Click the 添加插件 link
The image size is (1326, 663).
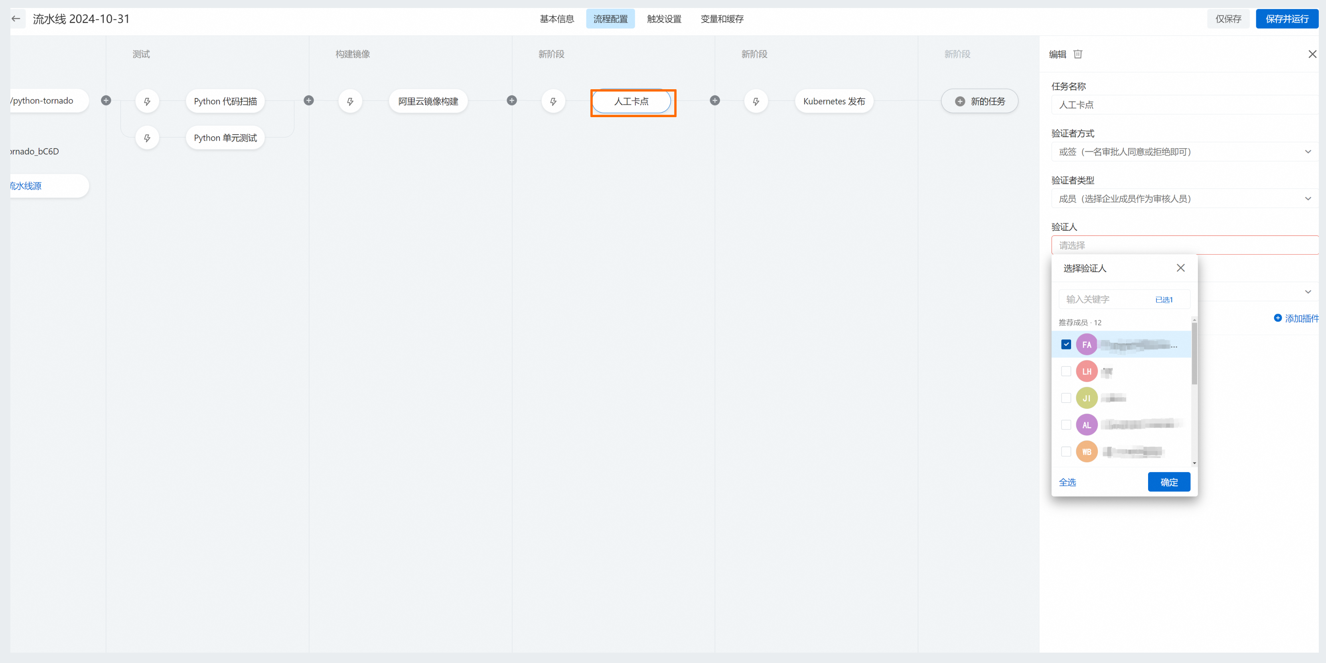tap(1302, 318)
